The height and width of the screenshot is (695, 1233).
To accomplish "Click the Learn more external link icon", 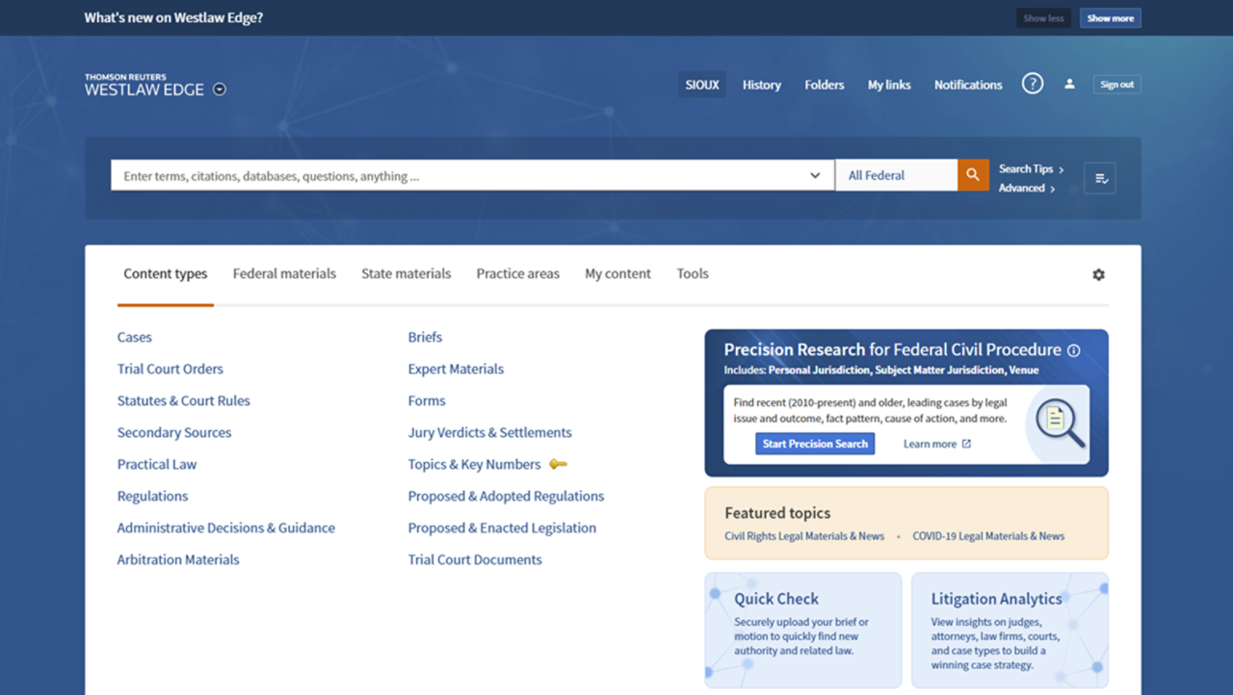I will pyautogui.click(x=966, y=444).
